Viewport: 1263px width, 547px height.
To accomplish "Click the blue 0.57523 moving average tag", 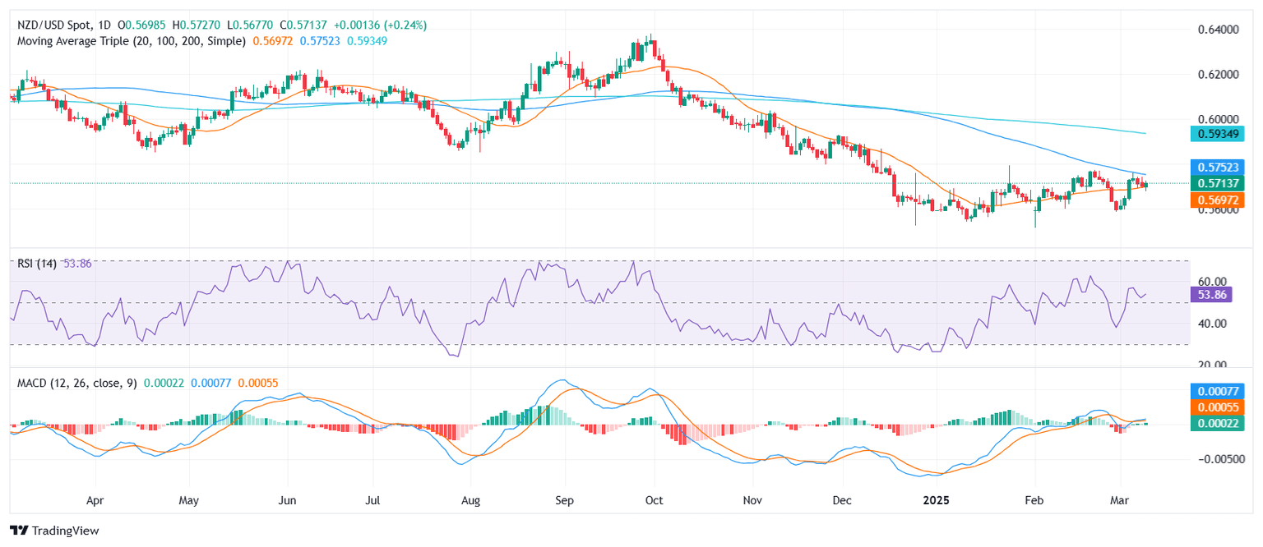I will coord(1223,167).
